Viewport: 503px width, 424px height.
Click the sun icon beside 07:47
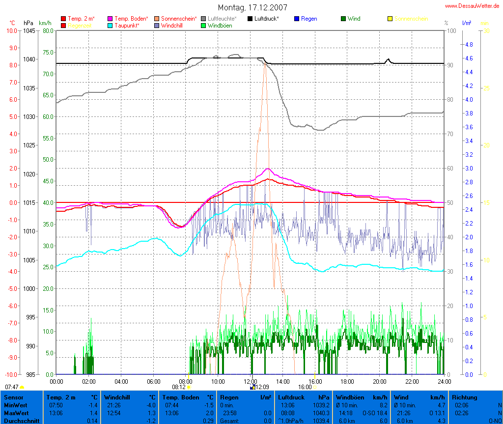point(22,387)
